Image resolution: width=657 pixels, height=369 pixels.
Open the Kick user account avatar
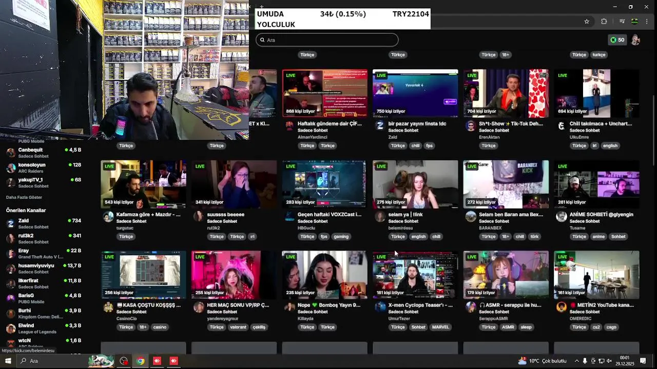tap(635, 40)
